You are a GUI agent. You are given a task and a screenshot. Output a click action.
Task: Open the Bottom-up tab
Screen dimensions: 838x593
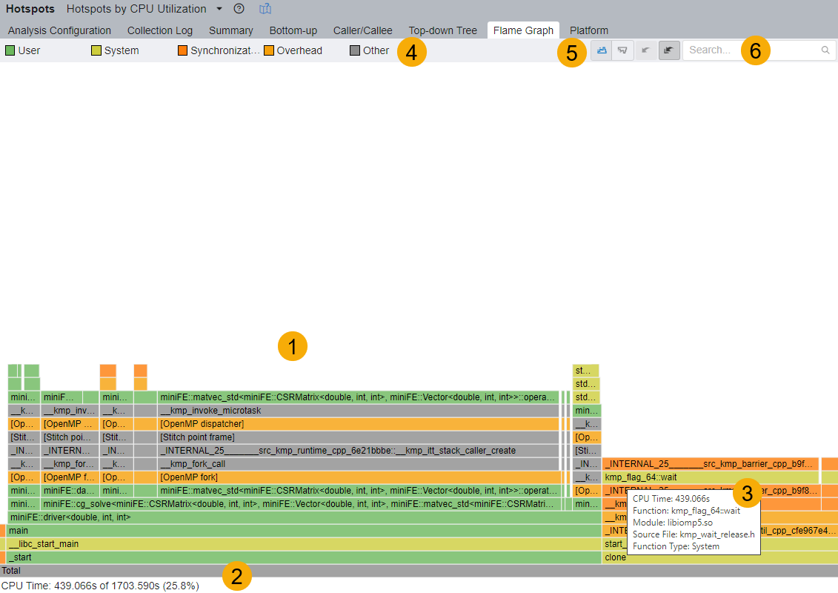point(293,30)
